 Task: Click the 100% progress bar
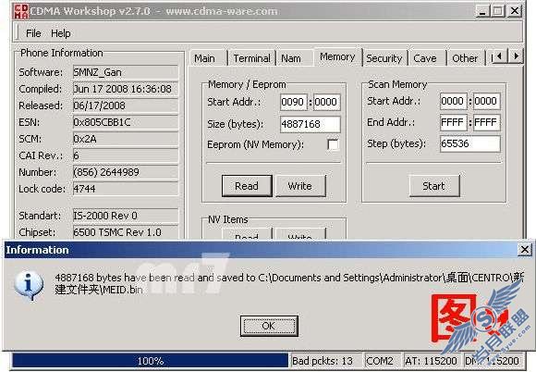tap(151, 361)
